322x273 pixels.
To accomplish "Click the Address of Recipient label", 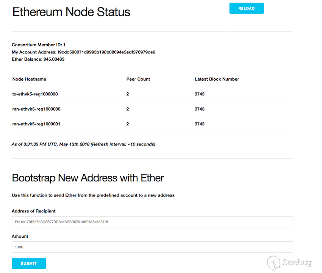I will click(x=34, y=211).
